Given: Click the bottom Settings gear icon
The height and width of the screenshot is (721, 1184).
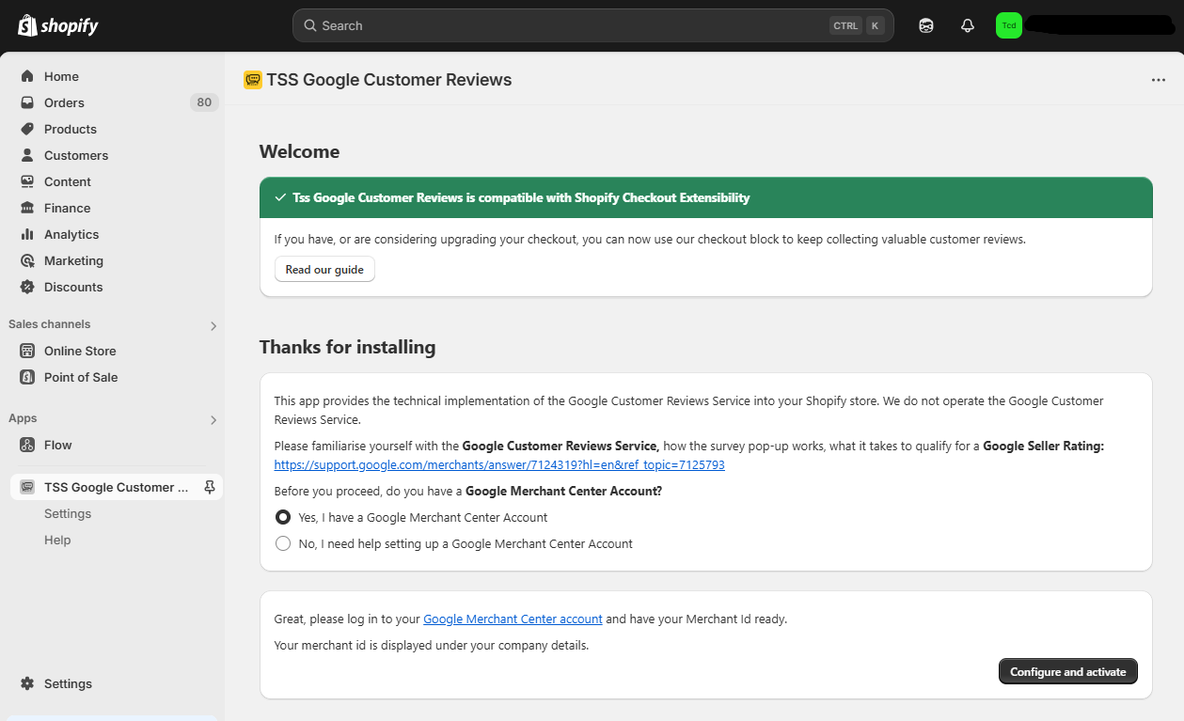Looking at the screenshot, I should click(x=27, y=683).
